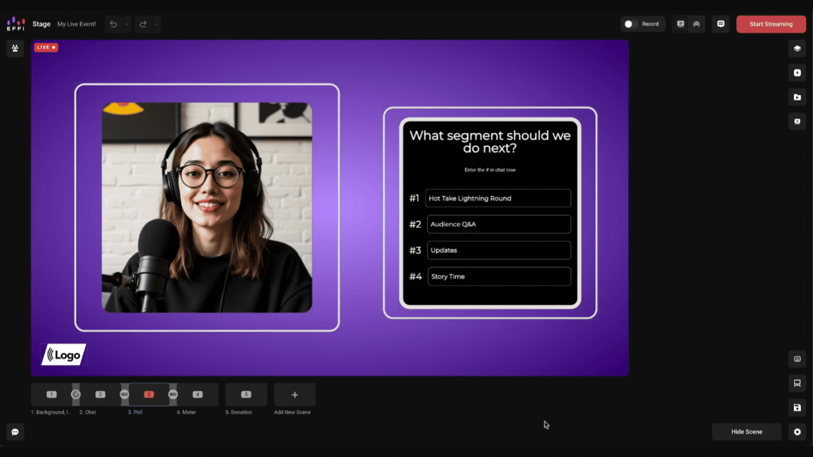
Task: Open the chat bubble icon at bottom left
Action: pos(15,432)
